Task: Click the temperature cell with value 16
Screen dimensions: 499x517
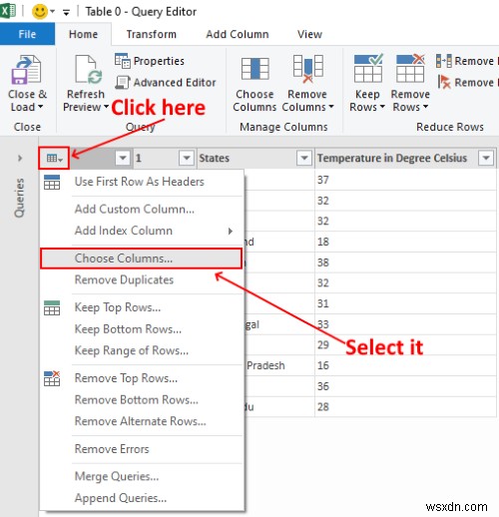Action: tap(405, 365)
